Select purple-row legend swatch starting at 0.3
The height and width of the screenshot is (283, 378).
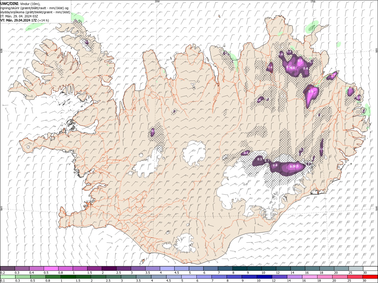coord(22,269)
